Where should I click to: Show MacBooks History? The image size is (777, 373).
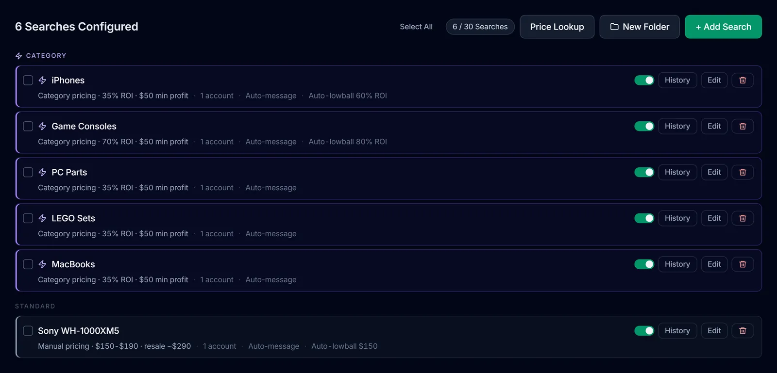coord(677,264)
